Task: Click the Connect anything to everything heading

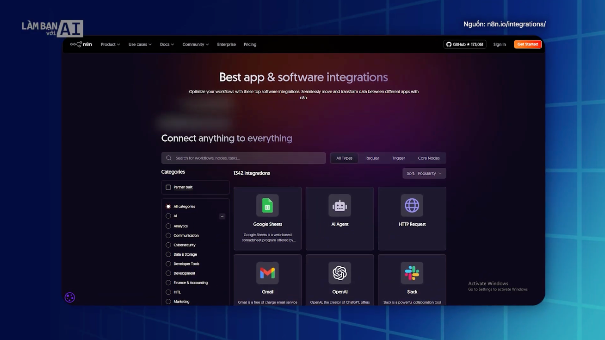Action: click(x=227, y=138)
